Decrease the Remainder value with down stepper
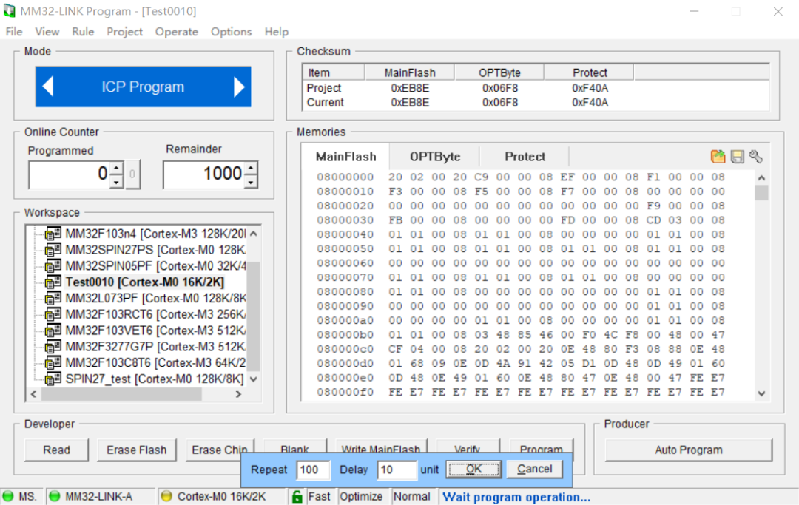Image resolution: width=799 pixels, height=505 pixels. point(252,181)
